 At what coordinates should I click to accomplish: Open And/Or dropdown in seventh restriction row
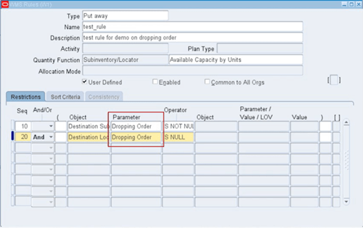pos(51,191)
